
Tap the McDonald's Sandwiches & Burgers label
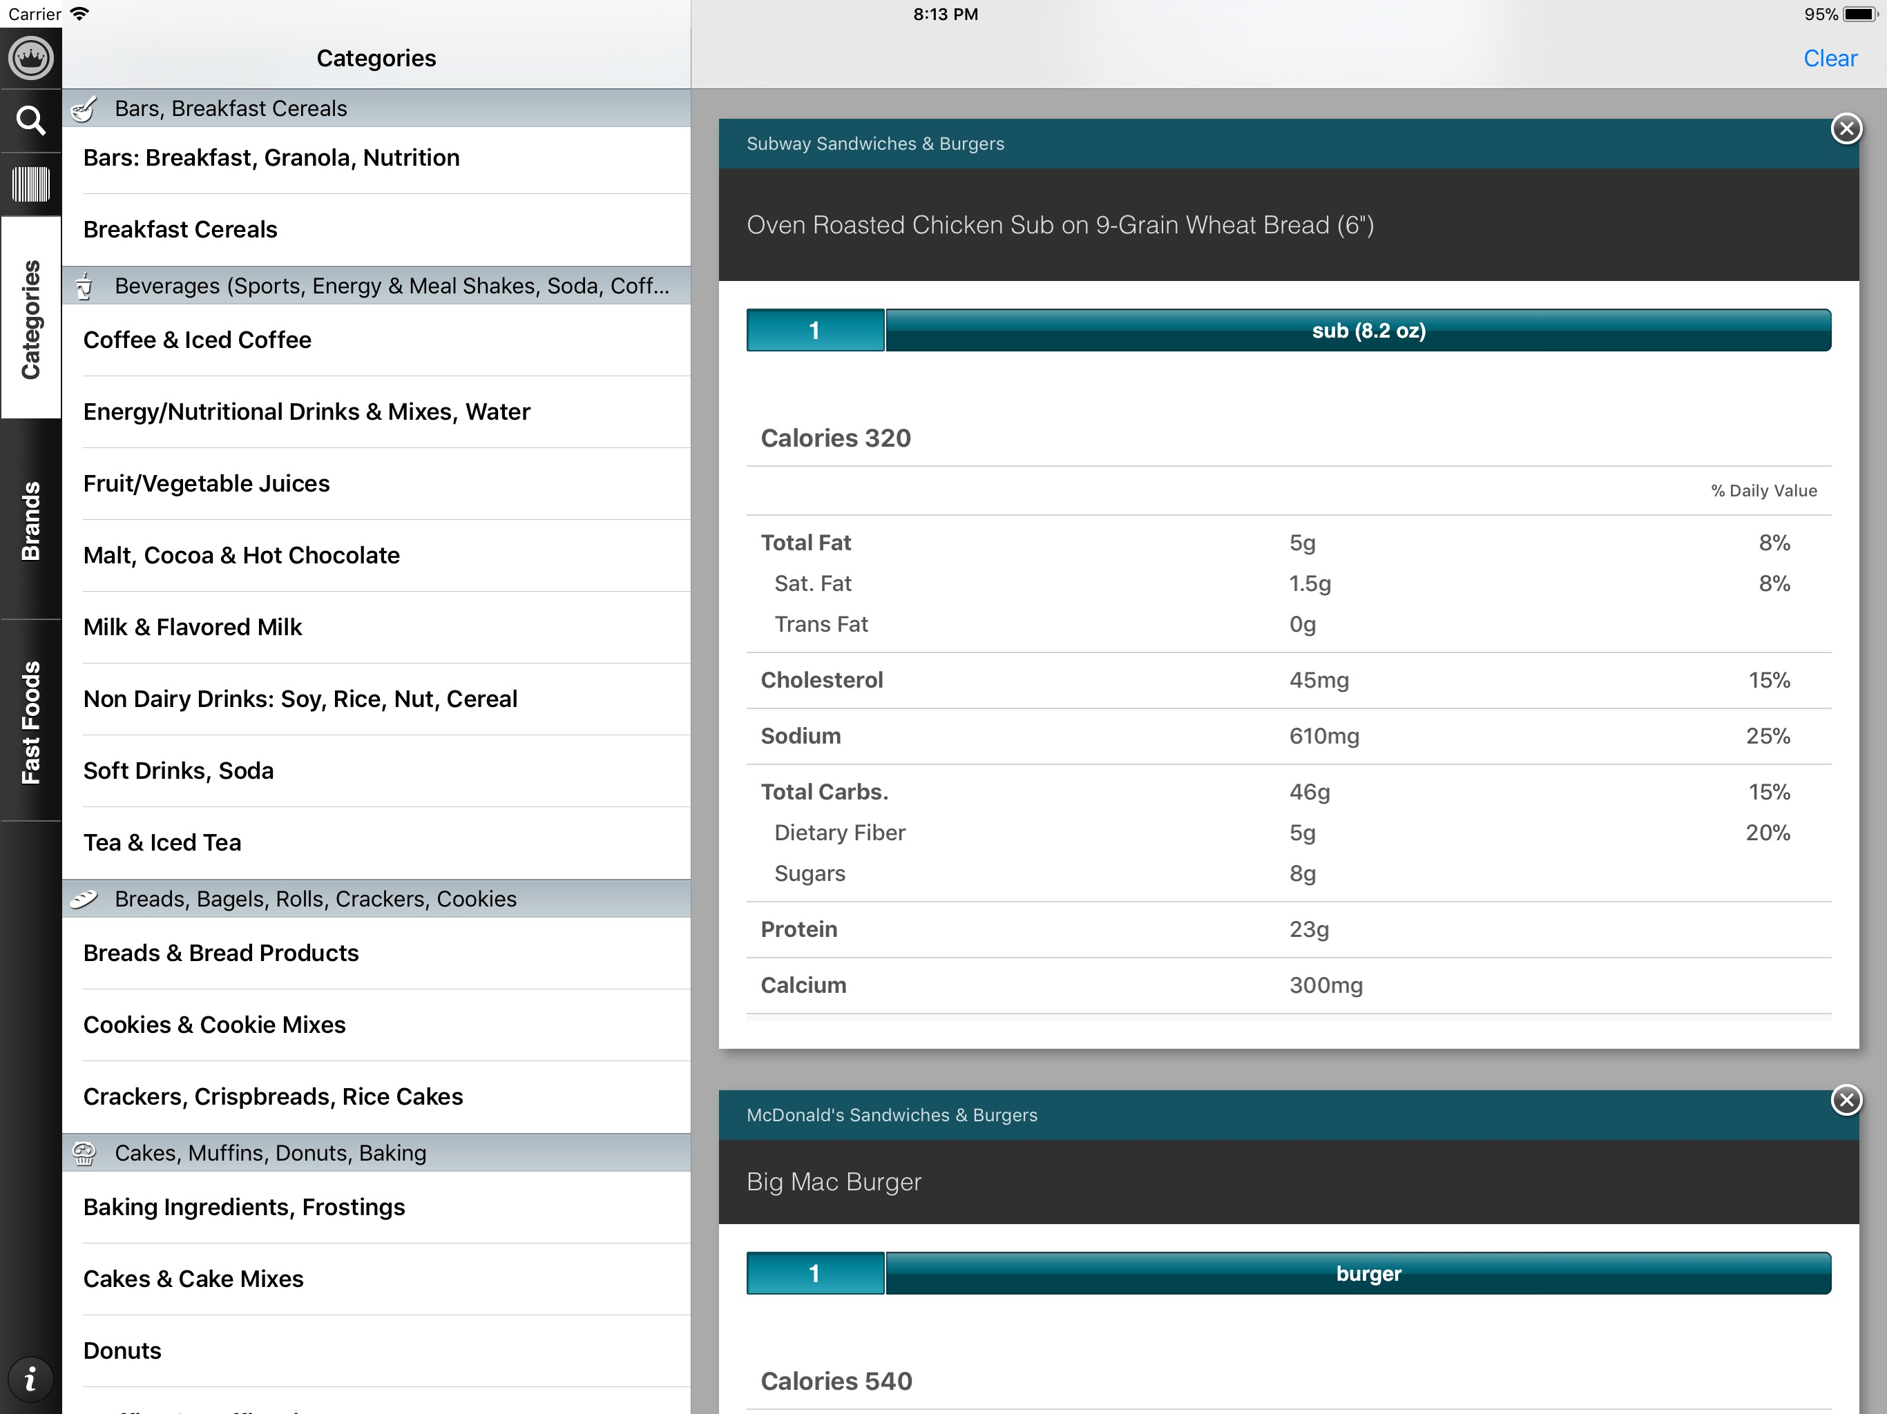[x=892, y=1116]
